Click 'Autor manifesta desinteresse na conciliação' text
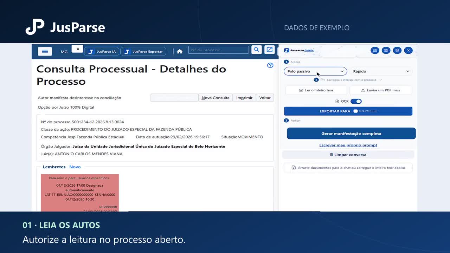Image resolution: width=450 pixels, height=253 pixels. pos(79,98)
